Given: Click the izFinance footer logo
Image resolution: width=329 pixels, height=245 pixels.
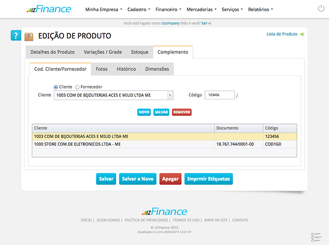Looking at the screenshot, I should point(164,211).
